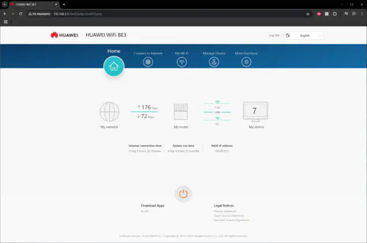Viewport: 367px width, 243px height.
Task: Click the My router label
Action: (x=181, y=127)
